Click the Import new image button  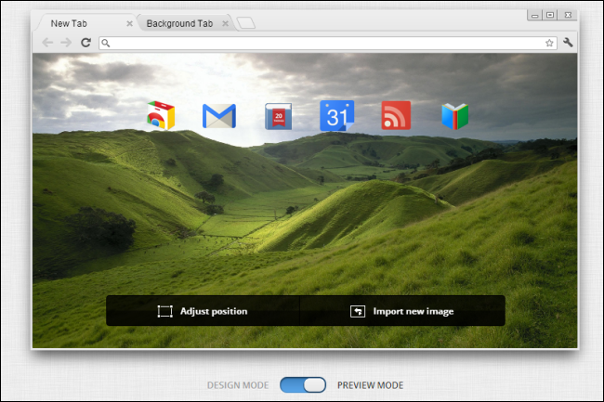pyautogui.click(x=402, y=311)
